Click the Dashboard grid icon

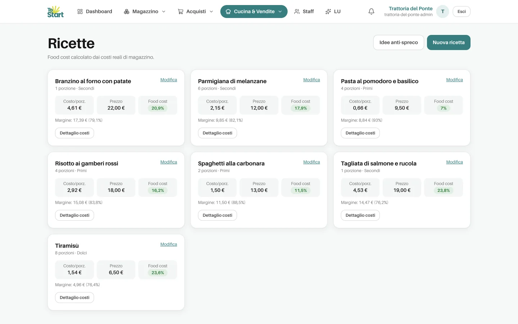[80, 12]
